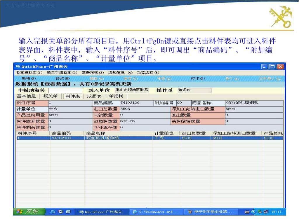Switch to the 报关单 tab

tap(51, 96)
